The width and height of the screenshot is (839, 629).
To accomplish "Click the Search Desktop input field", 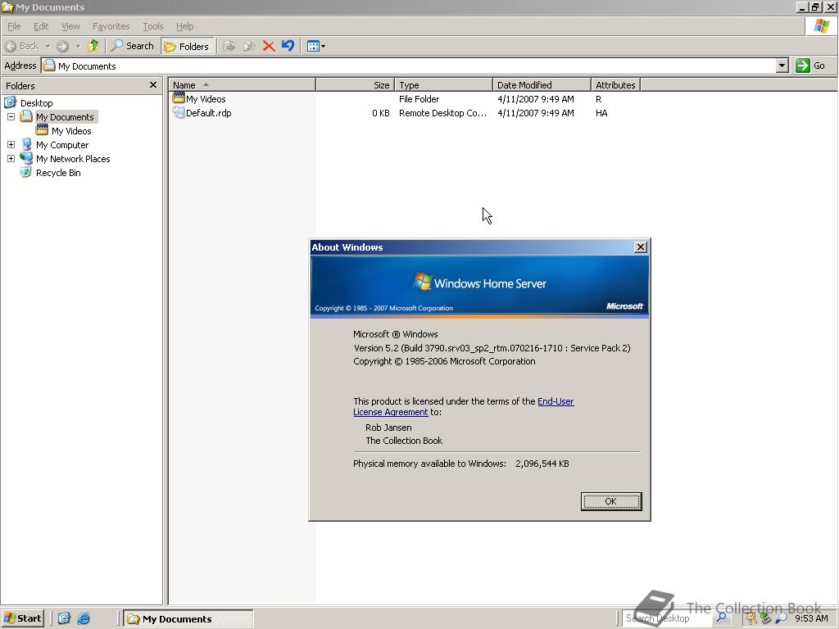I will (x=667, y=618).
